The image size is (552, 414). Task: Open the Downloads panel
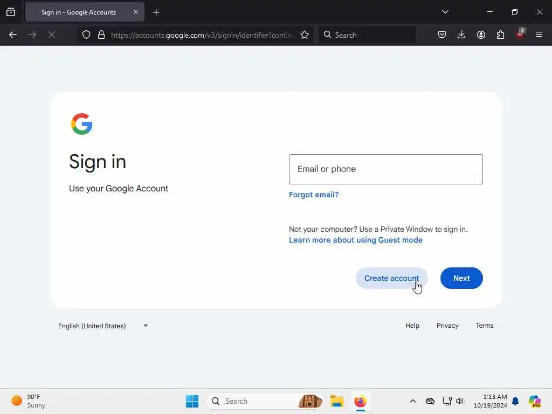pos(461,34)
